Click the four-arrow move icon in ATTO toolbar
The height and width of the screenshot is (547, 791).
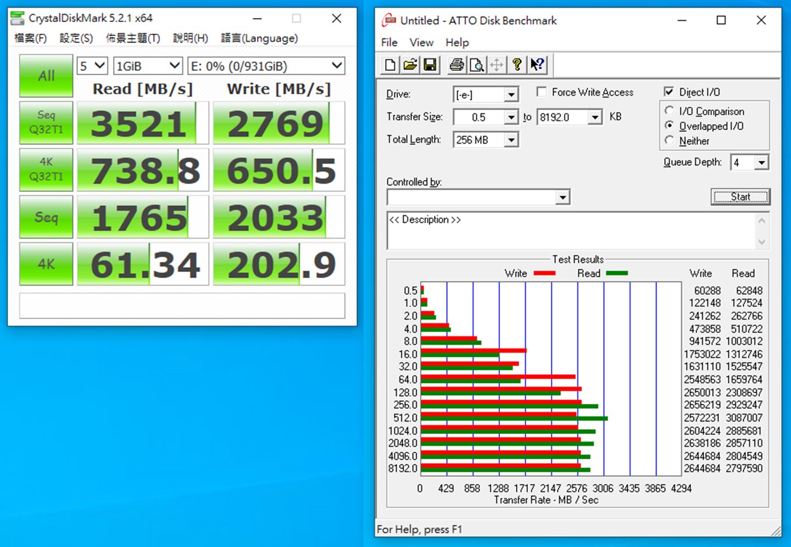[x=497, y=65]
